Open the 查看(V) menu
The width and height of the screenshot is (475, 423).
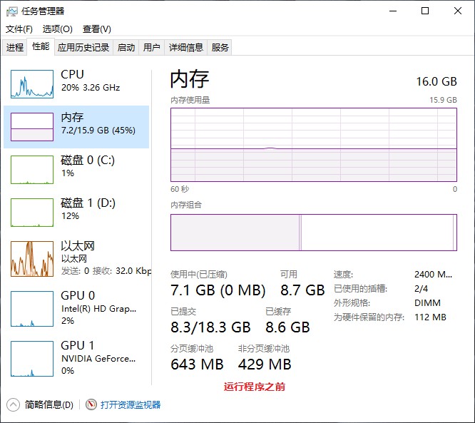point(96,29)
